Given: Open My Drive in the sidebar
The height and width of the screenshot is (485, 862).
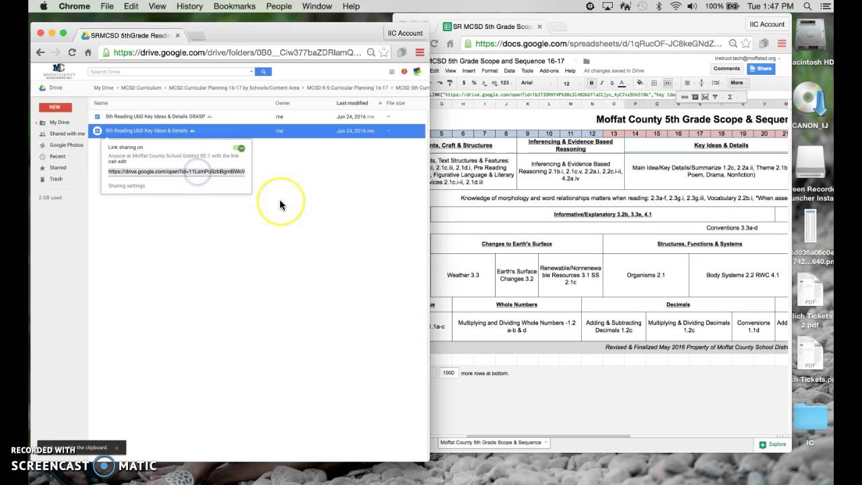Looking at the screenshot, I should [59, 123].
